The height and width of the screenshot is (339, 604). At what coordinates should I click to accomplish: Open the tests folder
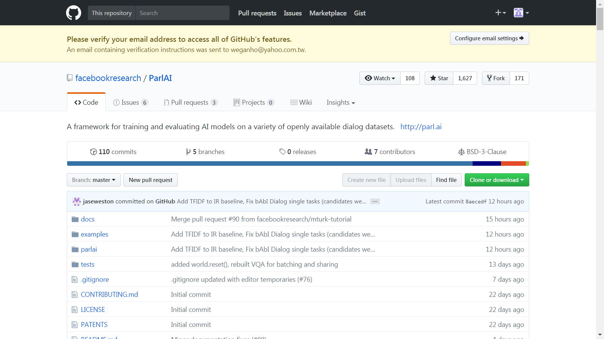88,264
